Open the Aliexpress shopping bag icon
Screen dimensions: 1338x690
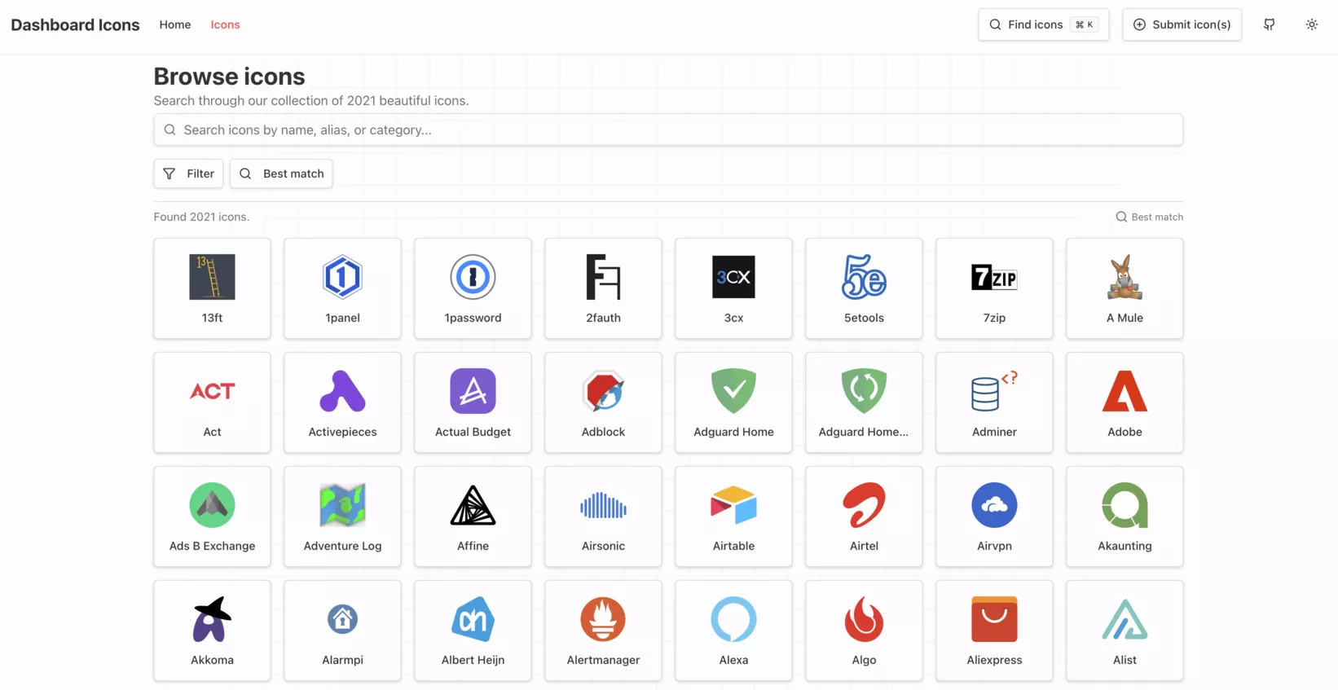(x=994, y=631)
